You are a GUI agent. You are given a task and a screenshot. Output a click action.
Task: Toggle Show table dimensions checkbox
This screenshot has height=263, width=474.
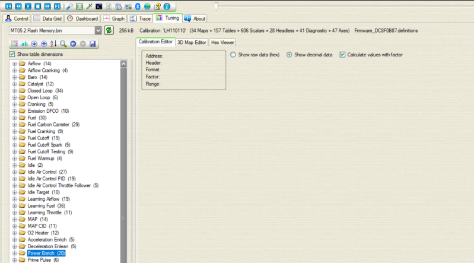point(12,55)
